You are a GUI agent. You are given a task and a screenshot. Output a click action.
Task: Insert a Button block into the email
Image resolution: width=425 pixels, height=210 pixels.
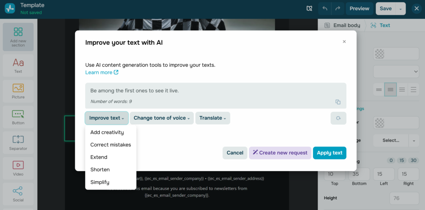coord(18,117)
